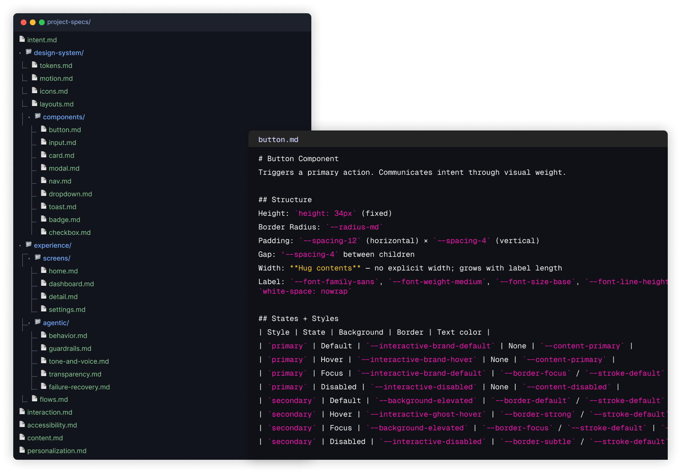Click the '## Structure' heading
The image size is (681, 473).
(285, 200)
